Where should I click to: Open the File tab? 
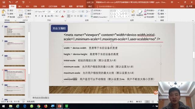click(x=4, y=6)
